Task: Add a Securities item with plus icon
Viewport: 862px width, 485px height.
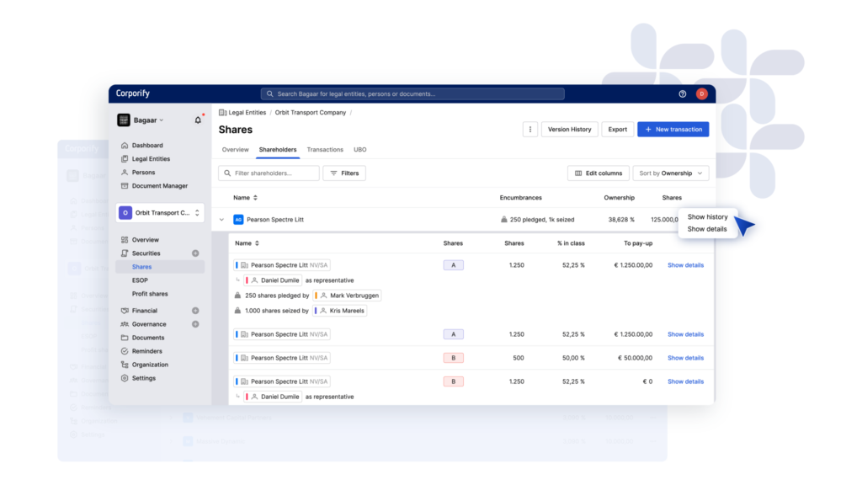Action: 195,253
